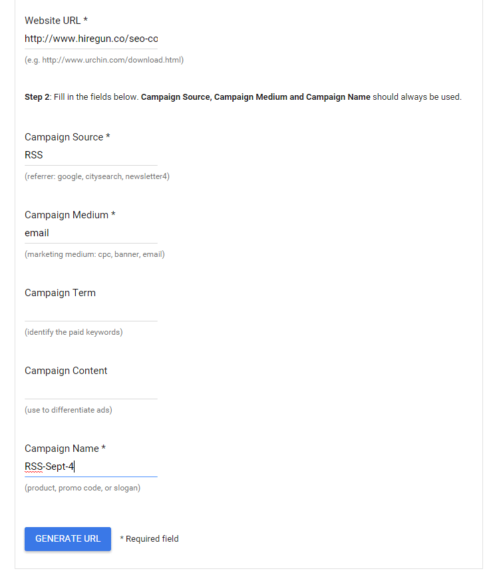Click the 'product, promo code, or slogan' hint
This screenshot has height=575, width=491.
82,488
